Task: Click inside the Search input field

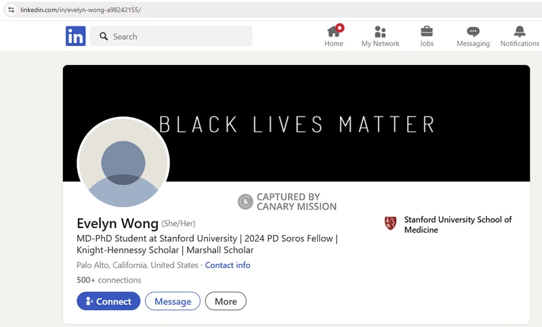Action: pos(171,36)
